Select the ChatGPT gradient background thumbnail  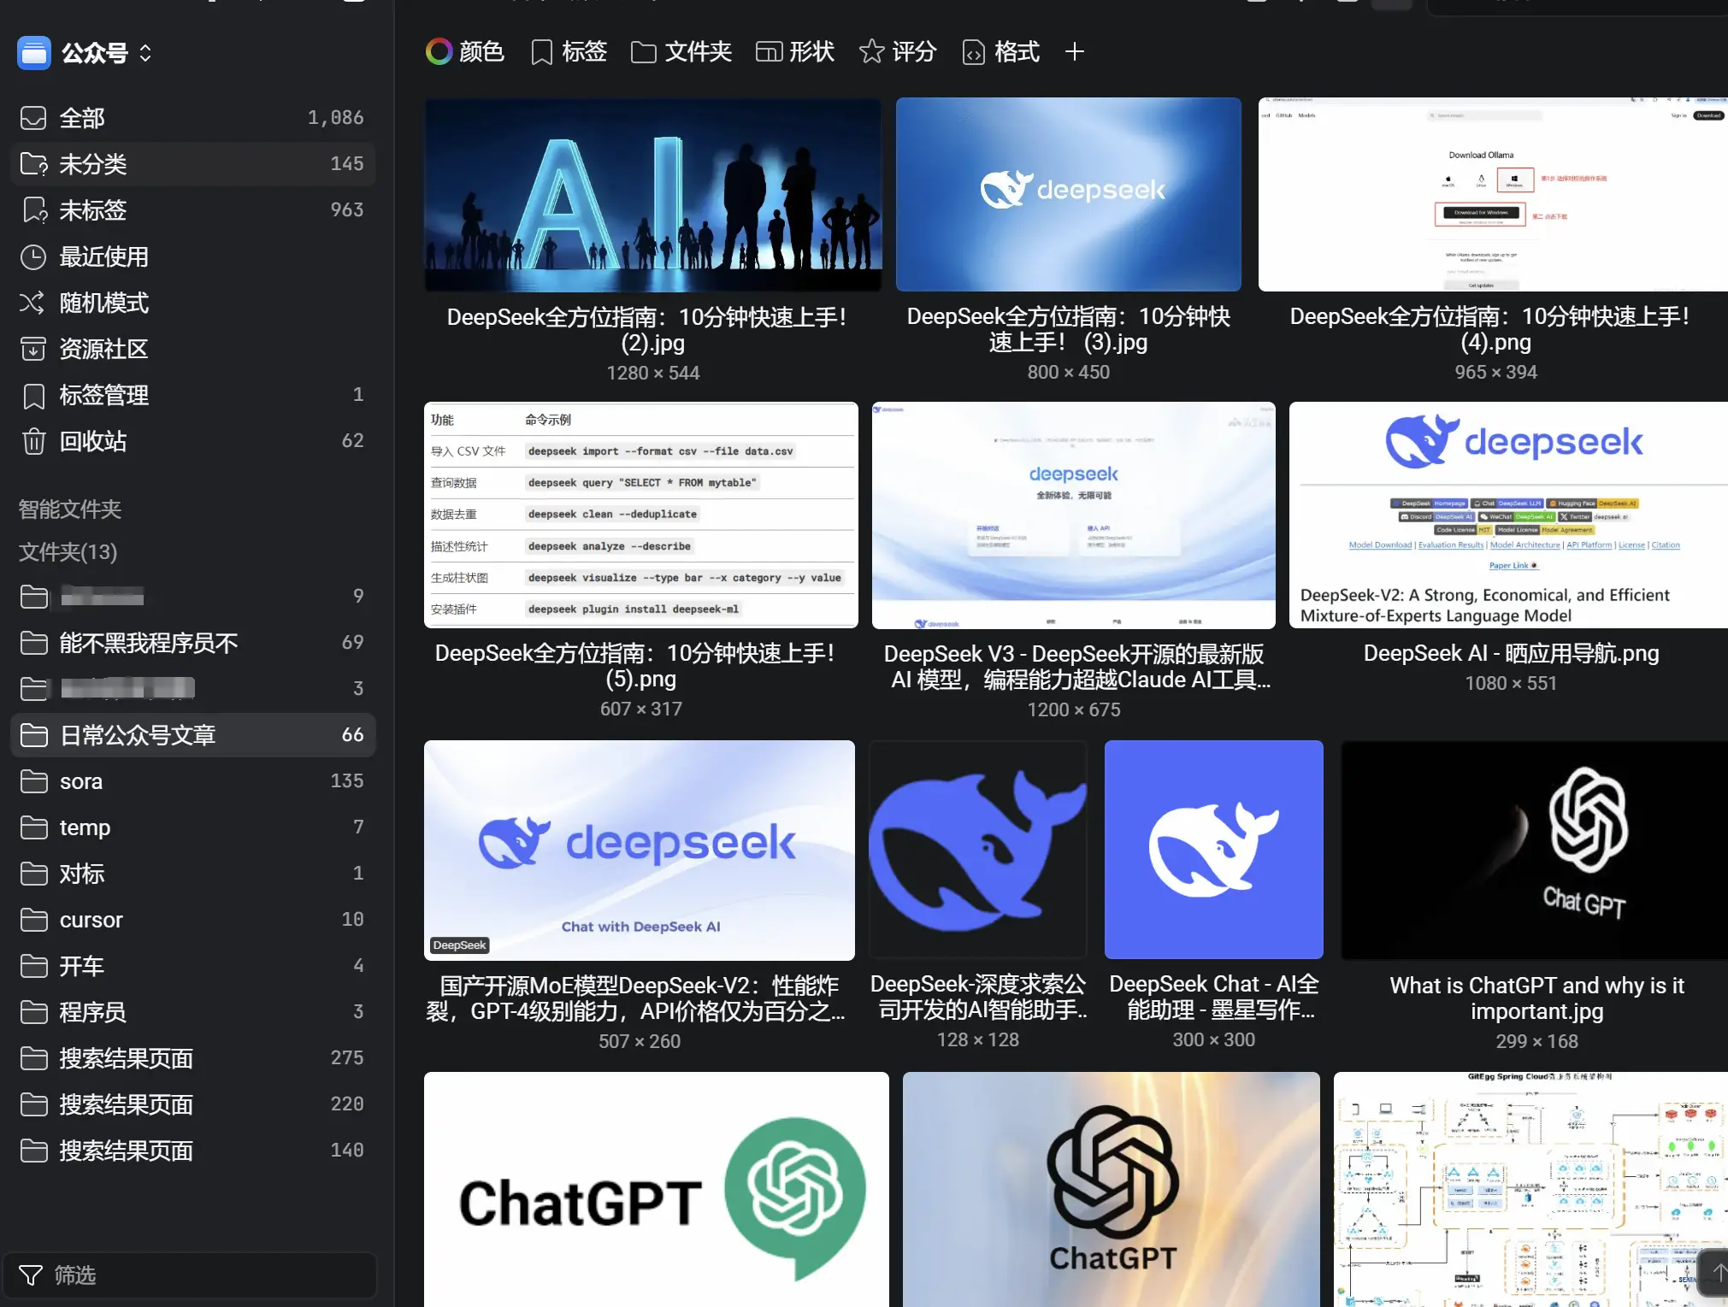(x=1112, y=1189)
